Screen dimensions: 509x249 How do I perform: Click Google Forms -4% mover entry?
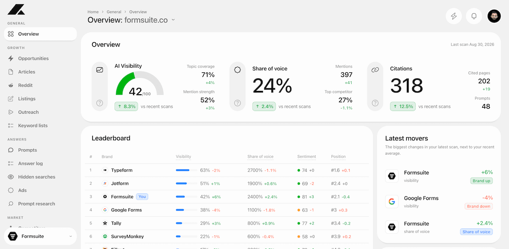point(439,202)
